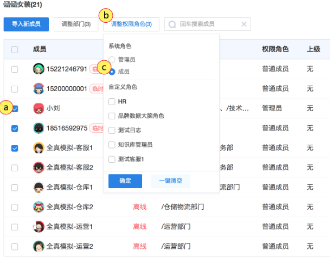Image resolution: width=333 pixels, height=257 pixels.
Task: Click avatar of 全真模拟-仓库2
Action: point(39,207)
